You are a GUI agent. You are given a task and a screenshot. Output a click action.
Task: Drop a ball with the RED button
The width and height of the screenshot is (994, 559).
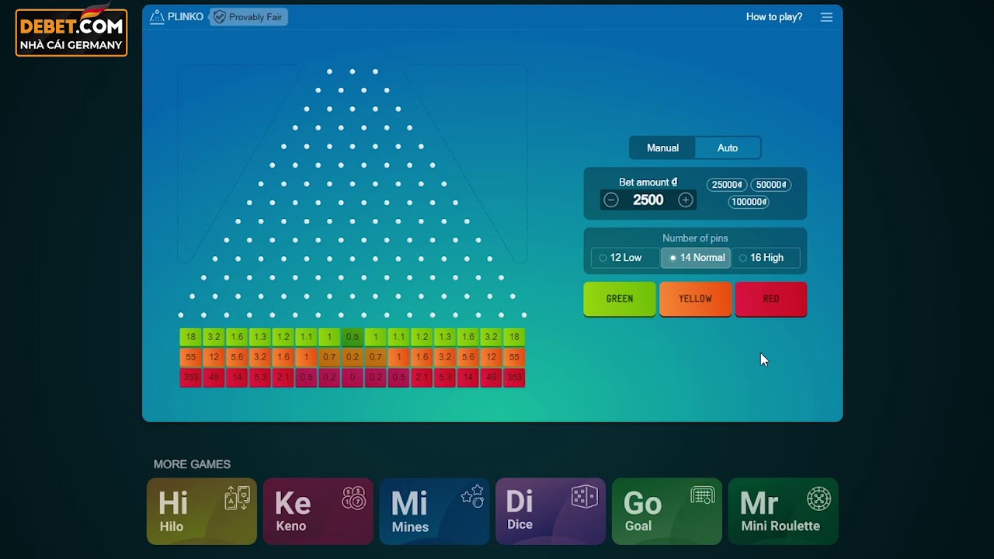coord(771,299)
